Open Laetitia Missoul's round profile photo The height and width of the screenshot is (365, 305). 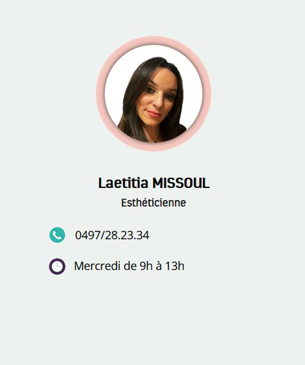click(x=154, y=93)
